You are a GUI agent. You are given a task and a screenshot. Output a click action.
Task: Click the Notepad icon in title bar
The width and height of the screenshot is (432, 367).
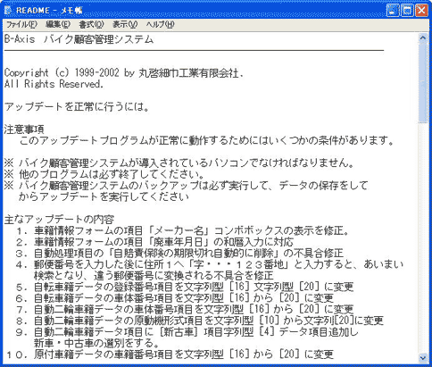pyautogui.click(x=8, y=11)
